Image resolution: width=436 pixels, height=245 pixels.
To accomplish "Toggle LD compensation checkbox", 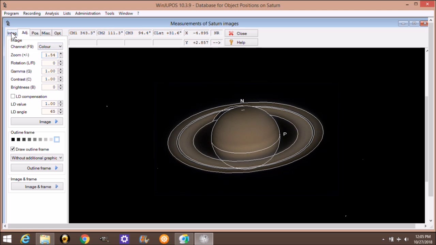I will pos(13,96).
